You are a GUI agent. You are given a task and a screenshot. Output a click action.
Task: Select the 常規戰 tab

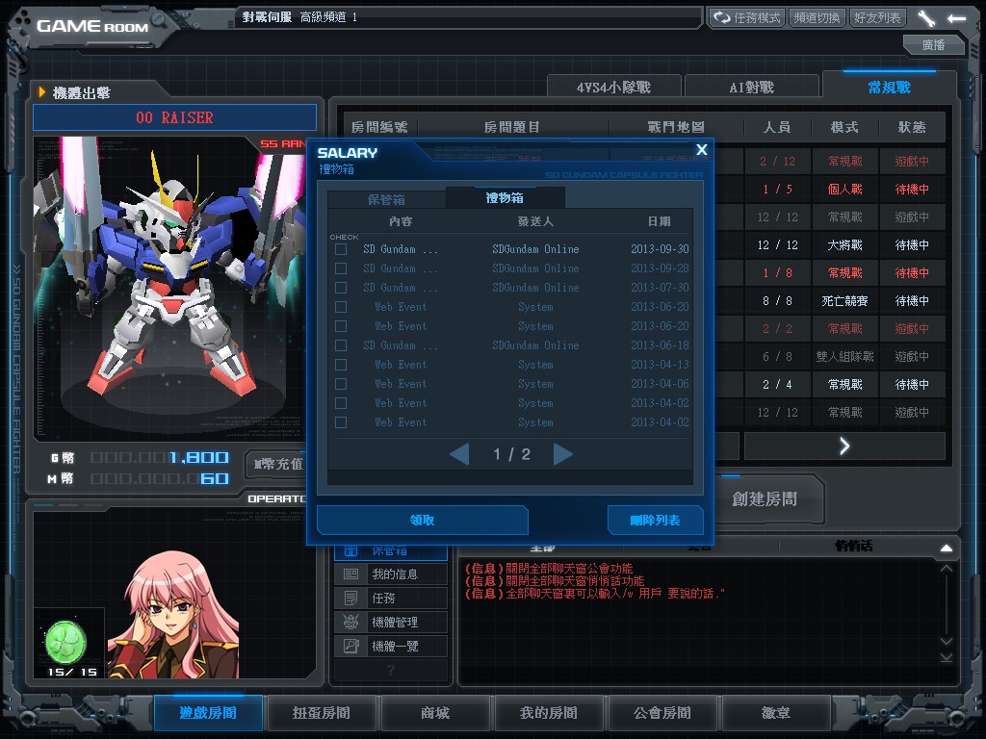pyautogui.click(x=889, y=87)
